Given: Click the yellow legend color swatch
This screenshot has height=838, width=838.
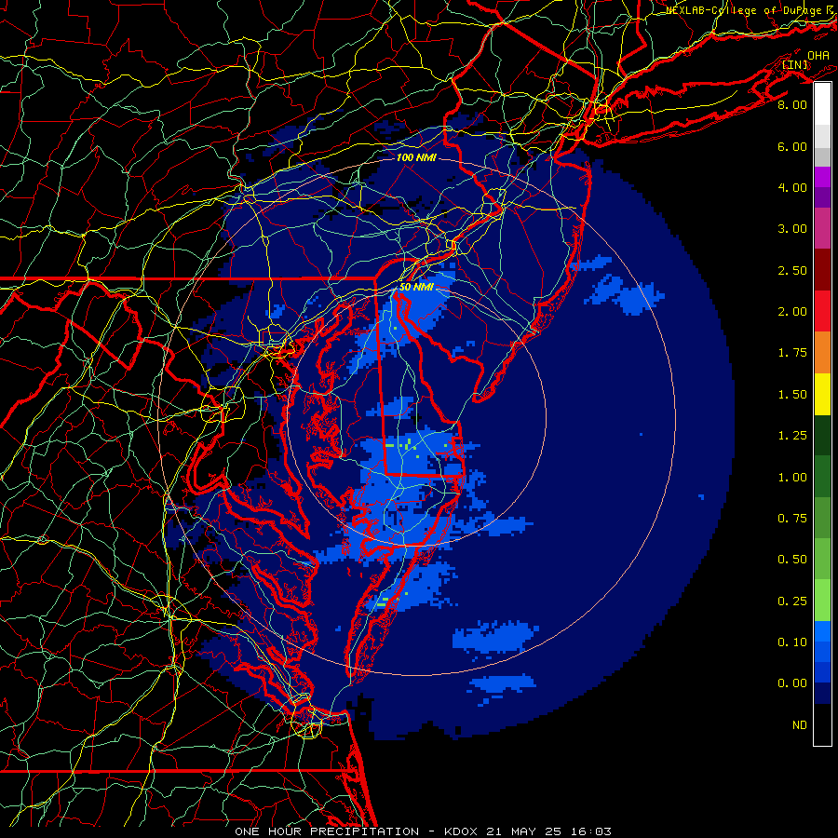Looking at the screenshot, I should click(822, 394).
